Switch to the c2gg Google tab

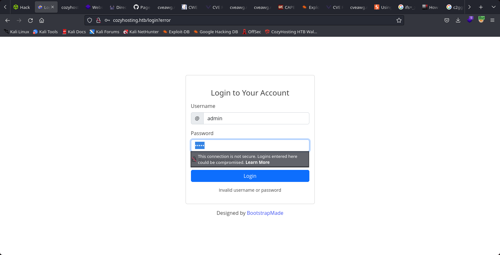[x=454, y=7]
